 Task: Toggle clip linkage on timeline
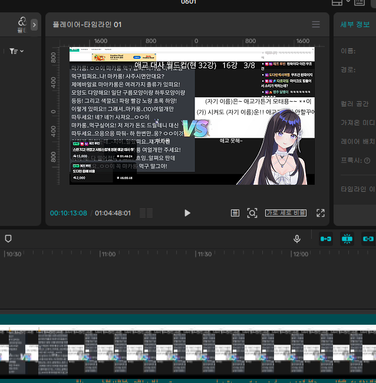coord(368,239)
